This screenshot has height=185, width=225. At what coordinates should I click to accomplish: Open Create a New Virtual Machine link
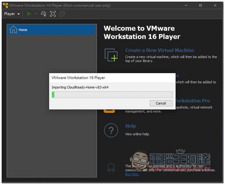(x=159, y=50)
